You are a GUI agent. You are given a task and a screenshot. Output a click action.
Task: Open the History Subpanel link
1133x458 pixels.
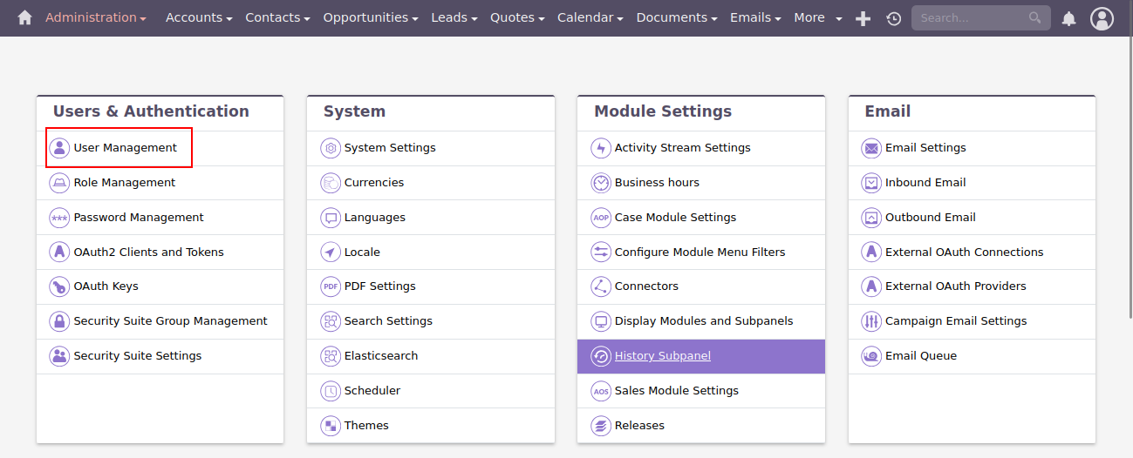click(x=663, y=356)
